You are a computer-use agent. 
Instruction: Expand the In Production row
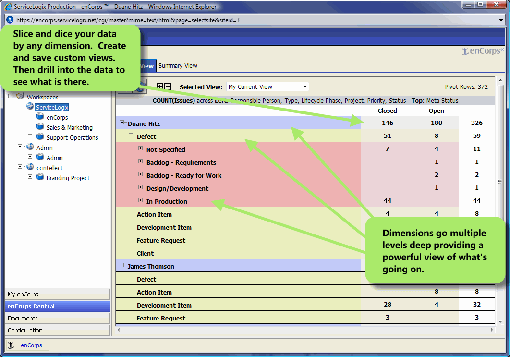[140, 200]
